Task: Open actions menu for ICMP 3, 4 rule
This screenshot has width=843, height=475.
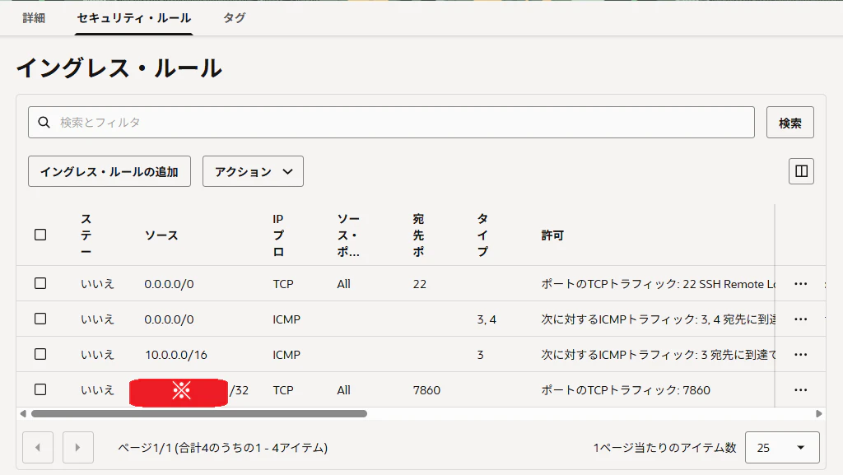Action: click(x=800, y=319)
